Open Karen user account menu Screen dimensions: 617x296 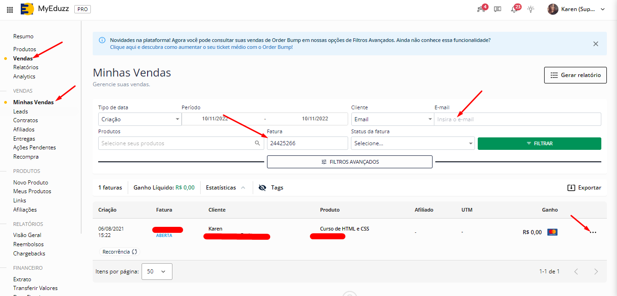[x=576, y=9]
